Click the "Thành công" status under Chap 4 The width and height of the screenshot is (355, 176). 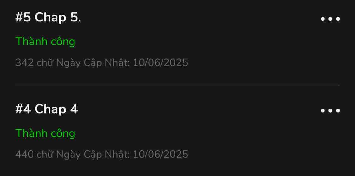click(45, 133)
